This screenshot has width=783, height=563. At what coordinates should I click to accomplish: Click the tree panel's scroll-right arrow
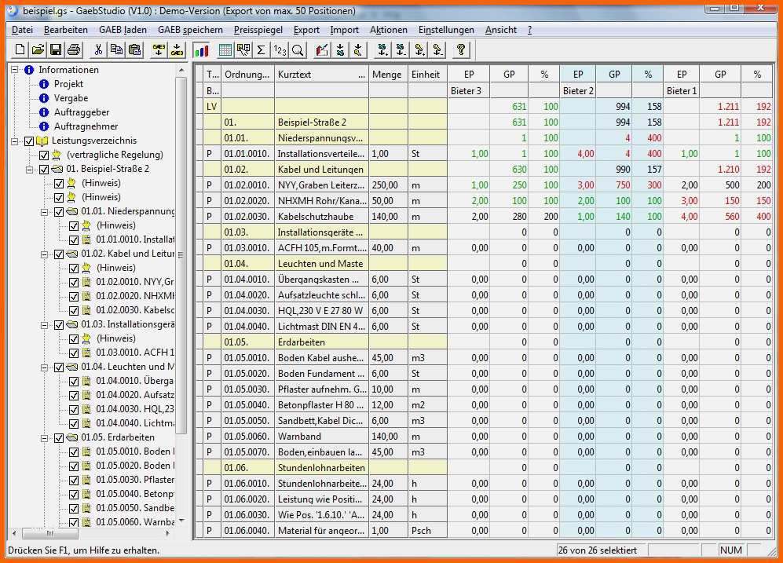coord(168,533)
